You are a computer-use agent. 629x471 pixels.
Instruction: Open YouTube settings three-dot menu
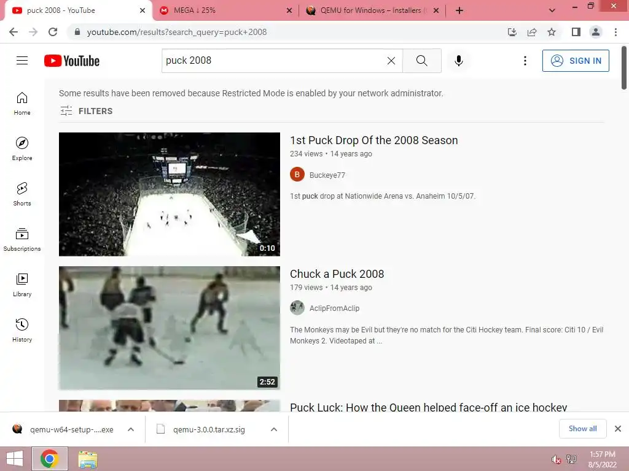[525, 61]
